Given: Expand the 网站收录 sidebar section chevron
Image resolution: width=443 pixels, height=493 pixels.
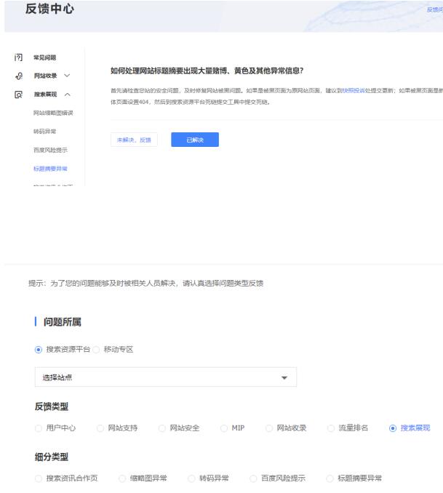Looking at the screenshot, I should pos(68,76).
